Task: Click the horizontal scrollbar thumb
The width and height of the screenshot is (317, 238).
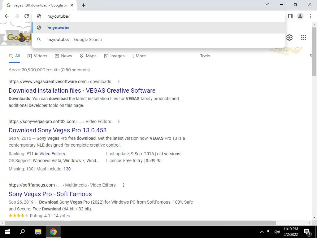Action: (141, 223)
